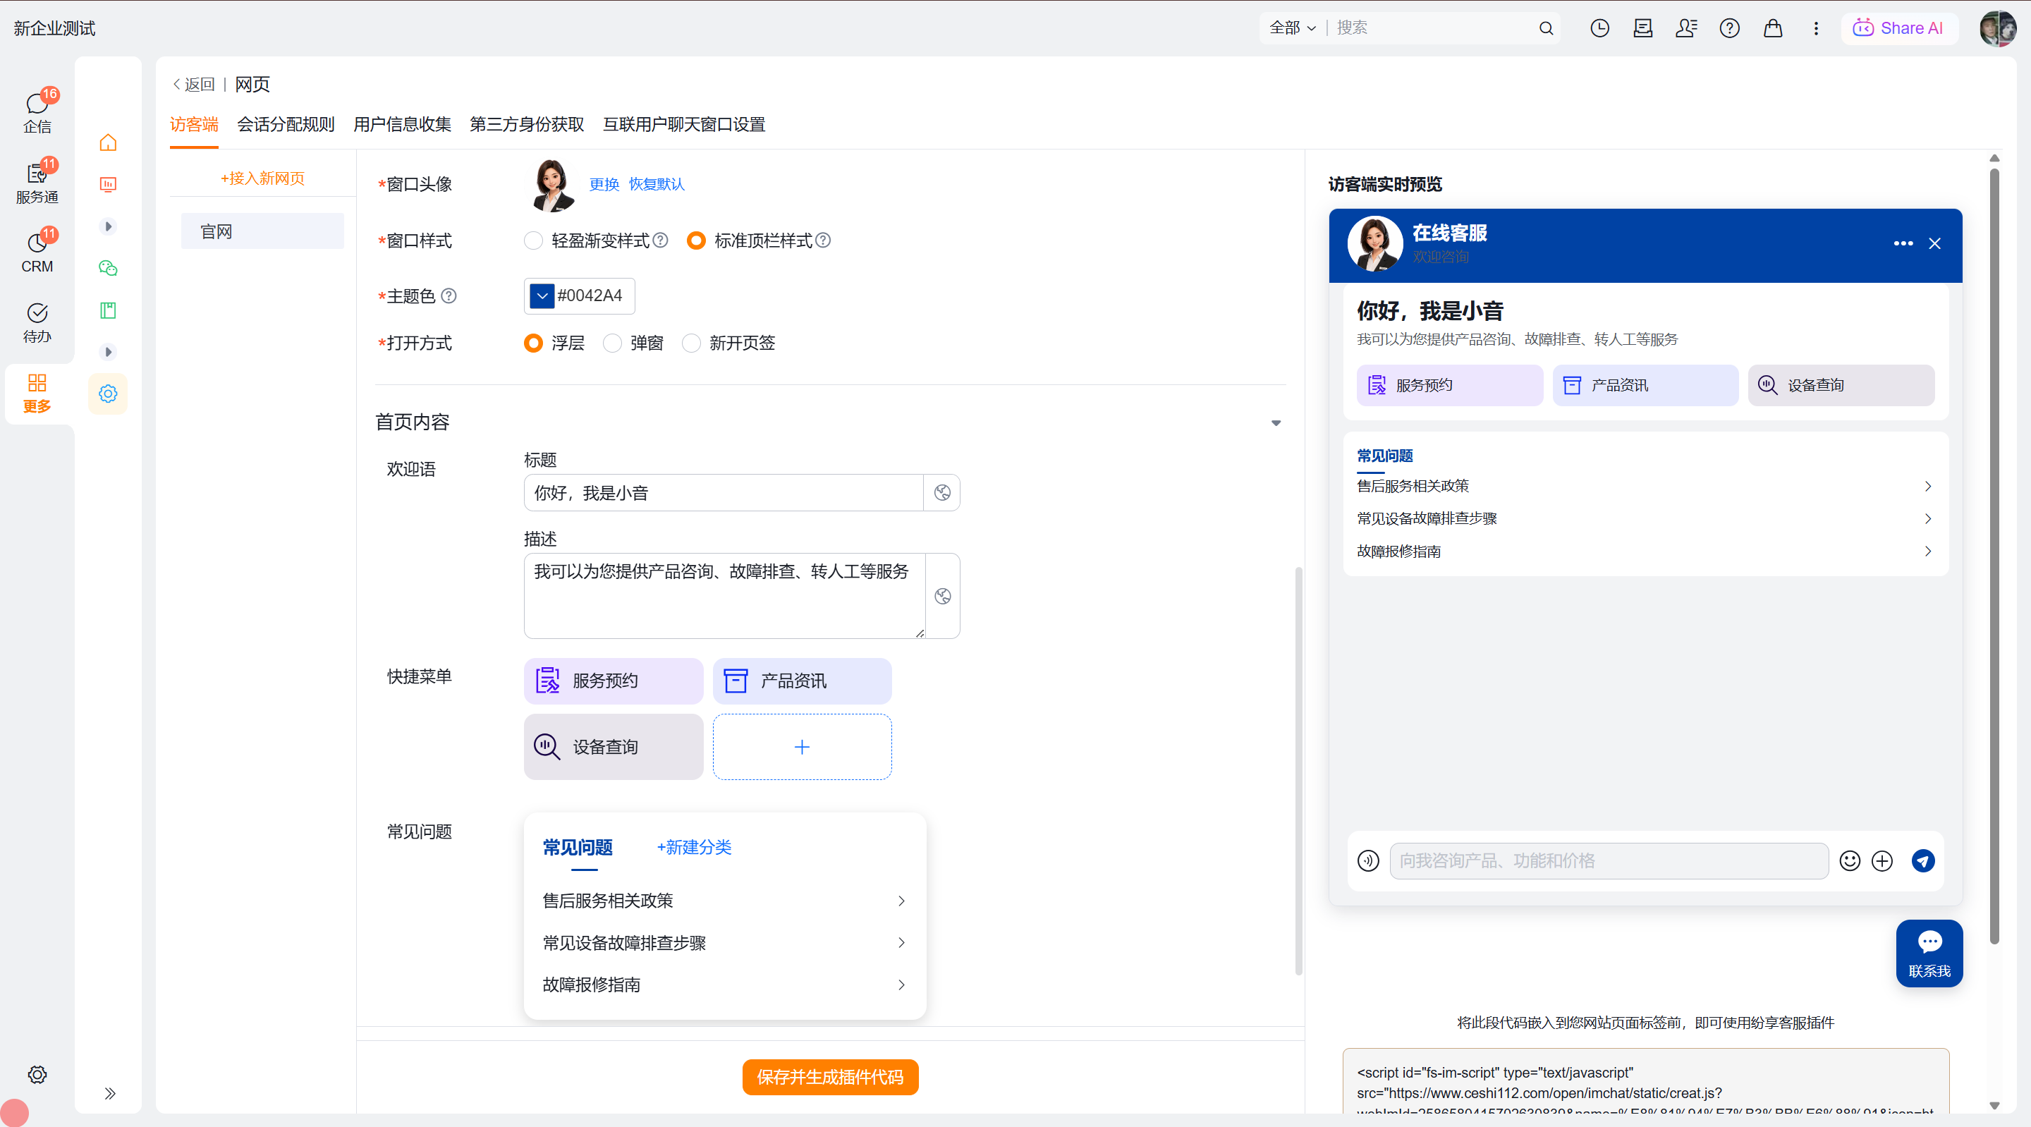The width and height of the screenshot is (2031, 1127).
Task: Open the history clock icon in top bar
Action: tap(1599, 28)
